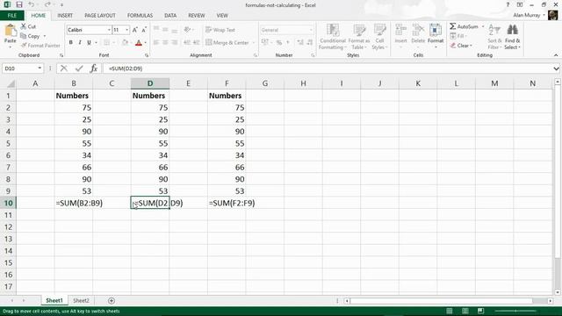562x316 pixels.
Task: Open the Calibri font name dropdown
Action: pyautogui.click(x=109, y=30)
